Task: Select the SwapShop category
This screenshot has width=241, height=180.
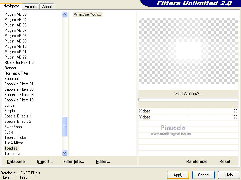Action: coord(13,127)
